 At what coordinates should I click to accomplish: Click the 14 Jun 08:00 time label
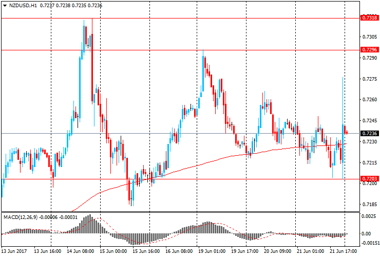pyautogui.click(x=81, y=251)
